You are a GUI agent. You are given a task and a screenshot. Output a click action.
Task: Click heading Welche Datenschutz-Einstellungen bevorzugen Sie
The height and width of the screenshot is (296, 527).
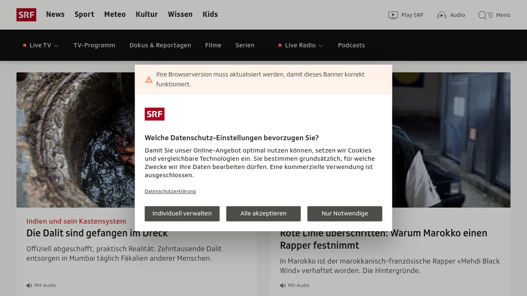point(232,138)
